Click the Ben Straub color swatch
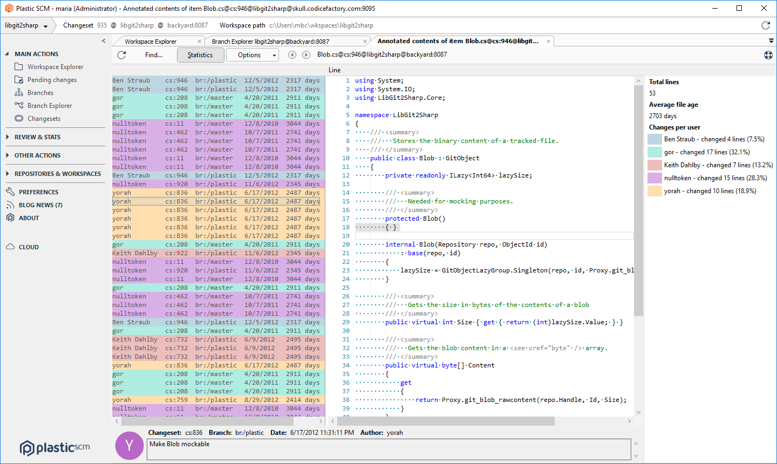Image resolution: width=777 pixels, height=464 pixels. [655, 139]
